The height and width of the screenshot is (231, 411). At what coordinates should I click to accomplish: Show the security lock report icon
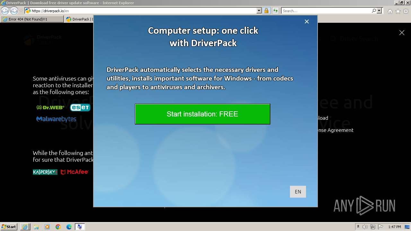point(266,11)
